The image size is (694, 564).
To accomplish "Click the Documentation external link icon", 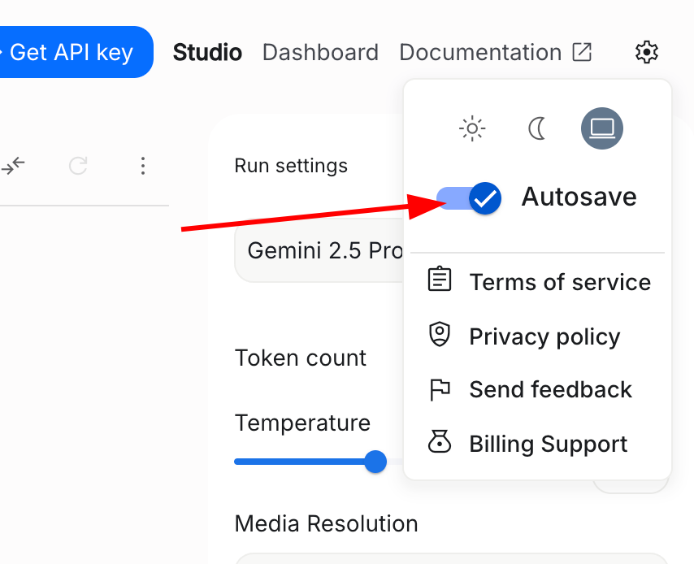I will [582, 53].
